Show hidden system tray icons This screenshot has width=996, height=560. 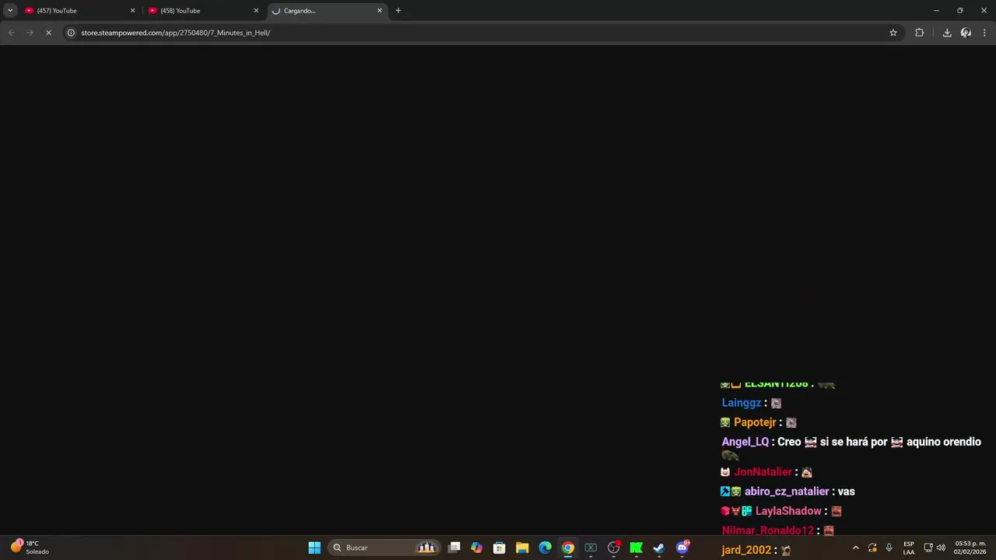pos(856,548)
